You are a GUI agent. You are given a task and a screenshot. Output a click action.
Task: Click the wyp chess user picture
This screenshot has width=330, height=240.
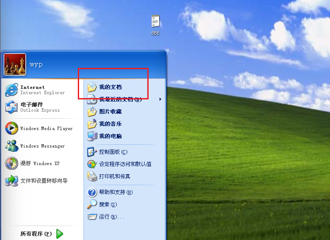(x=15, y=64)
